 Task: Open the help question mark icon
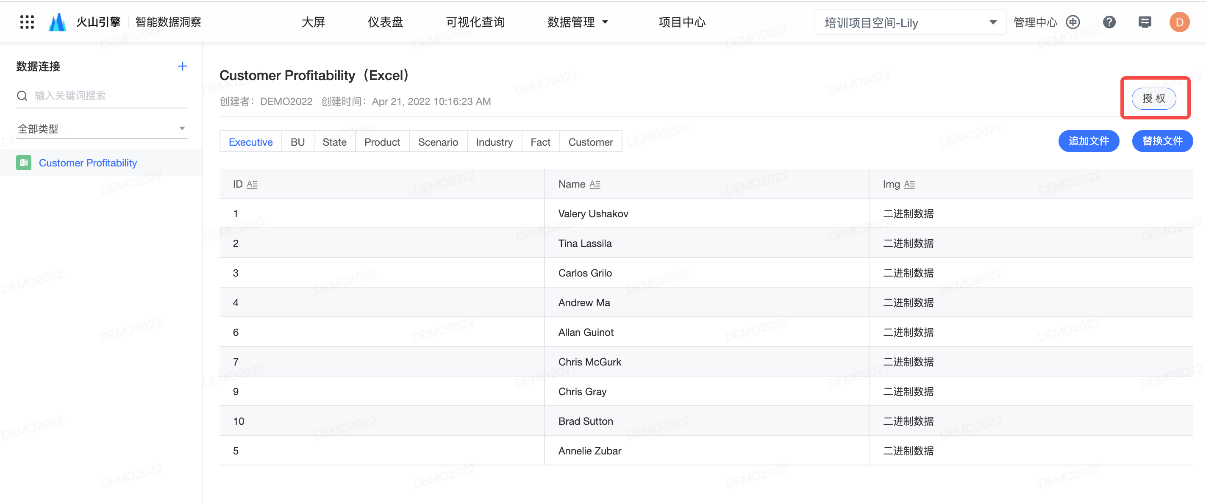tap(1109, 22)
